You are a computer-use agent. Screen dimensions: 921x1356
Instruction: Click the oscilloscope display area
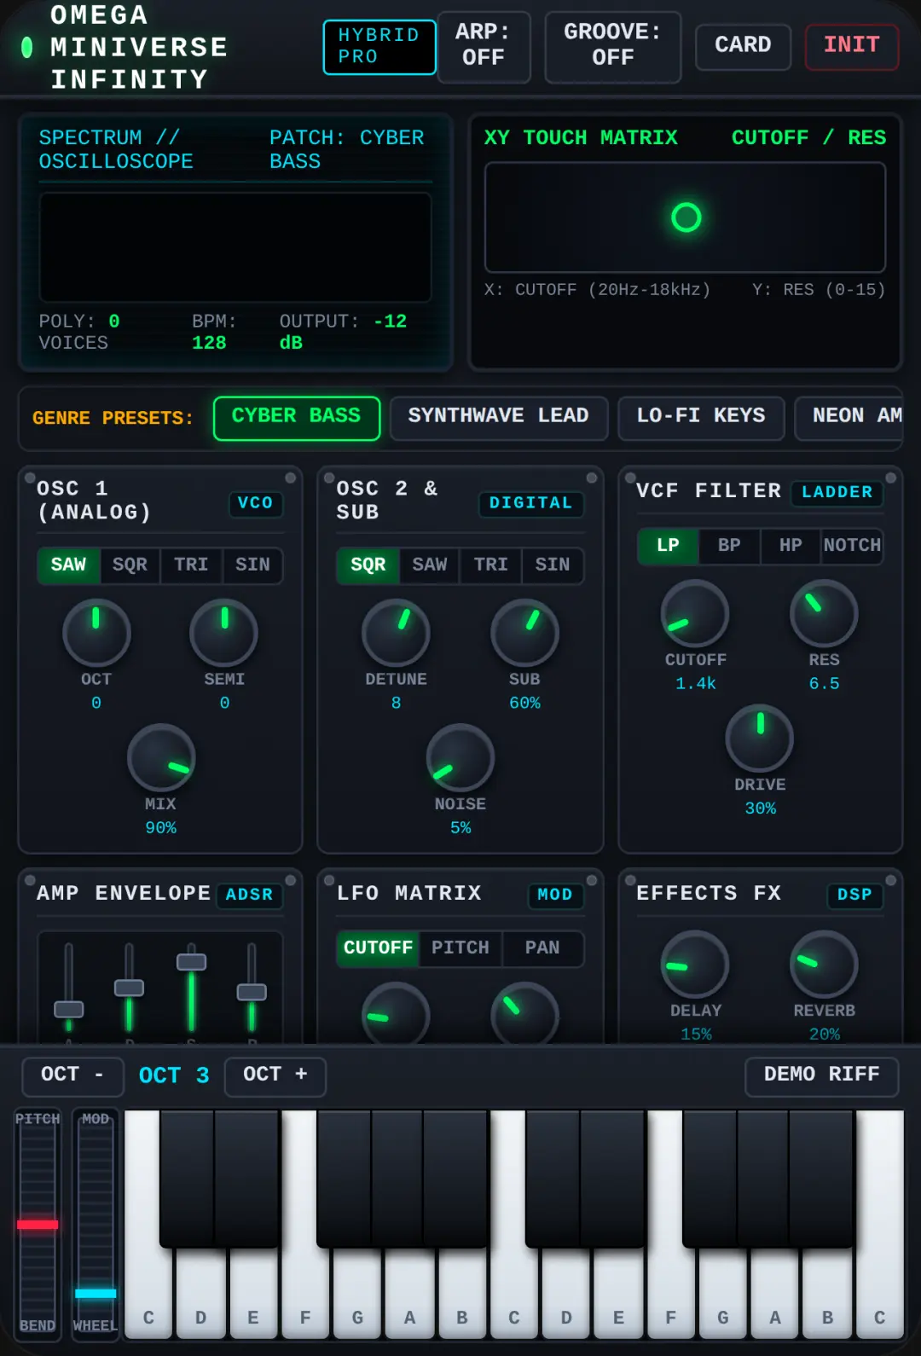(235, 247)
